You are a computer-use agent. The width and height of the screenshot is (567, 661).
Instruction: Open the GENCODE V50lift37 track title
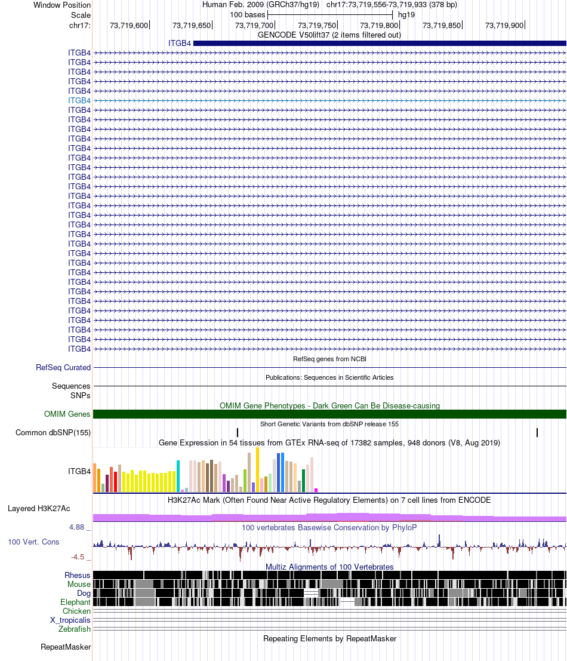click(x=329, y=35)
